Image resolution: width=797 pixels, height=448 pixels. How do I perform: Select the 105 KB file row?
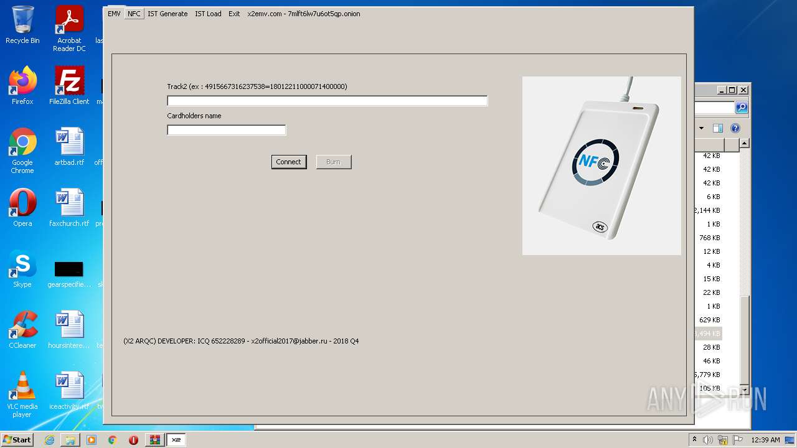[x=709, y=388]
